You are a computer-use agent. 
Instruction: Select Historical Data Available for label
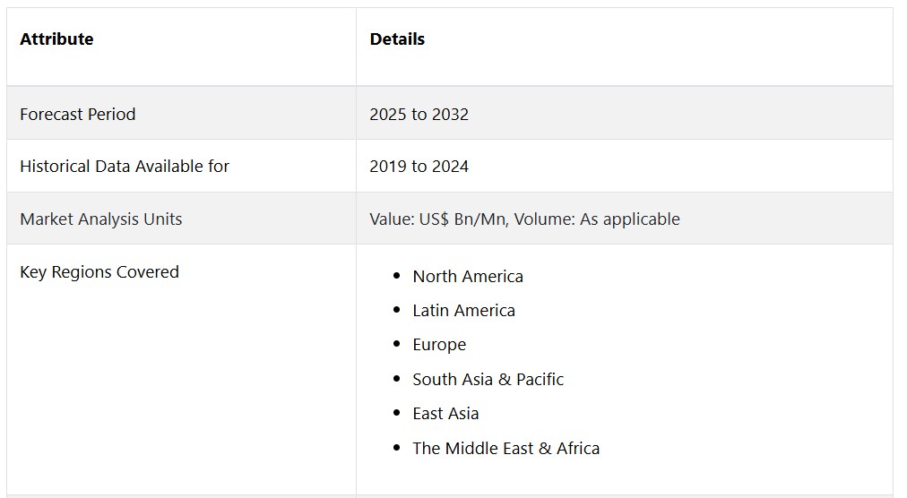pyautogui.click(x=125, y=166)
